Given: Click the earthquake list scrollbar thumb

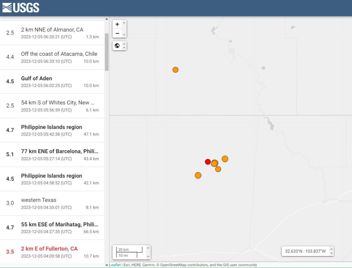Looking at the screenshot, I should (107, 52).
